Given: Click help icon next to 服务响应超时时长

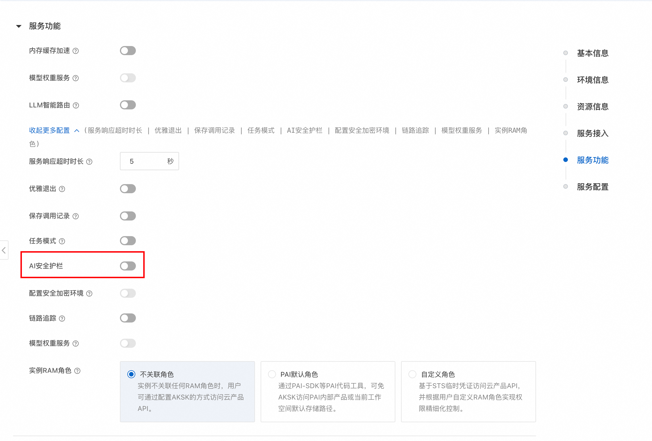Looking at the screenshot, I should [89, 162].
